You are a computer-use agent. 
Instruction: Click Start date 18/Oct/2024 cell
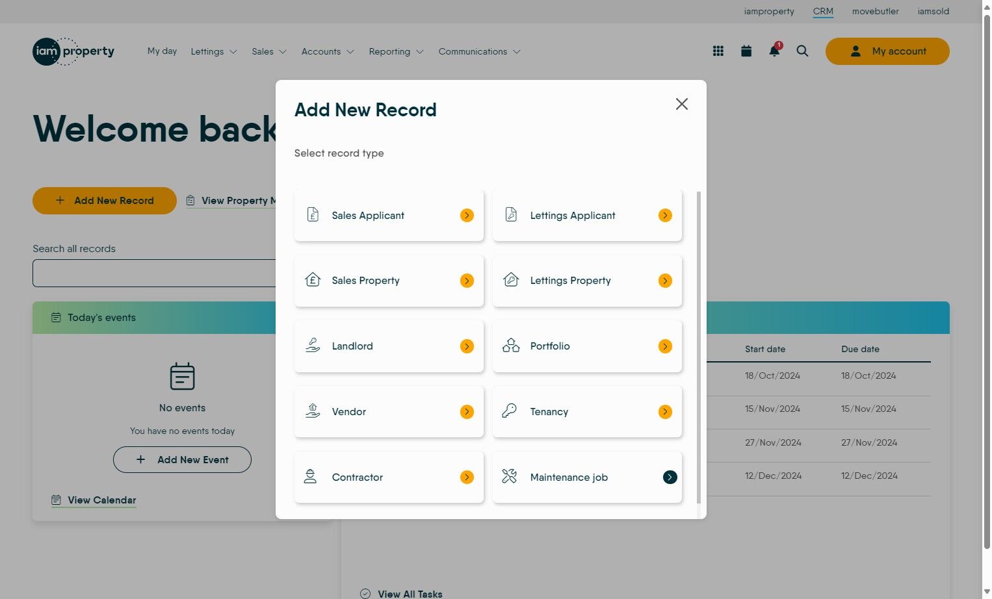tap(772, 376)
